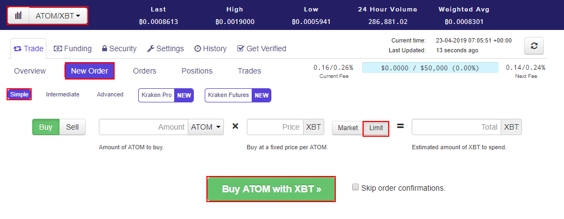Toggle Skip order confirmations checkbox
The height and width of the screenshot is (219, 564).
tap(356, 187)
